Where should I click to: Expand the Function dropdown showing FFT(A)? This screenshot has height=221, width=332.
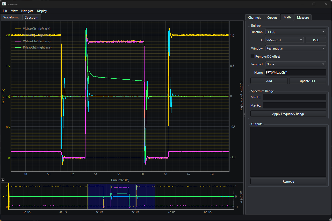click(x=296, y=32)
